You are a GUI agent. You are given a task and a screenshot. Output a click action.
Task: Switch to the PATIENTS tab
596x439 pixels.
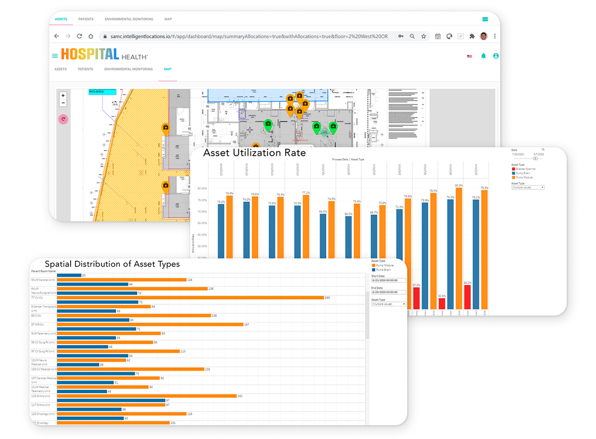(x=86, y=69)
